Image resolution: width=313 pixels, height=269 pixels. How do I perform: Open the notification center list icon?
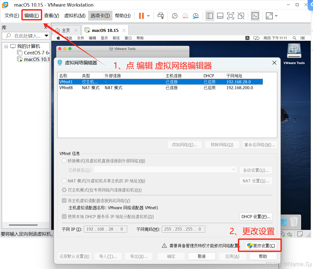coord(303,38)
